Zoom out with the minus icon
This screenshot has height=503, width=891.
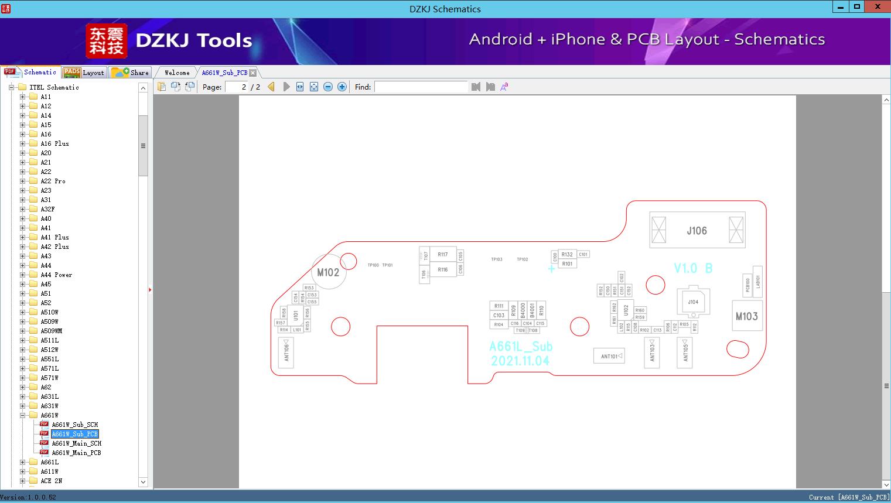328,87
